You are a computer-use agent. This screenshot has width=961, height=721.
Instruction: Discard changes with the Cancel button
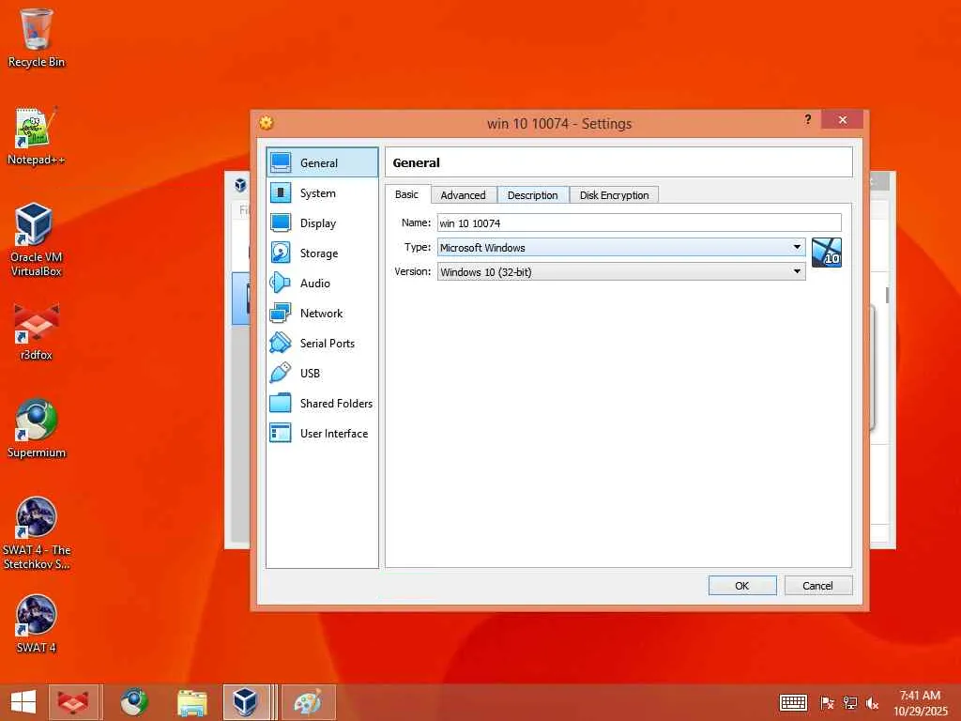tap(817, 586)
